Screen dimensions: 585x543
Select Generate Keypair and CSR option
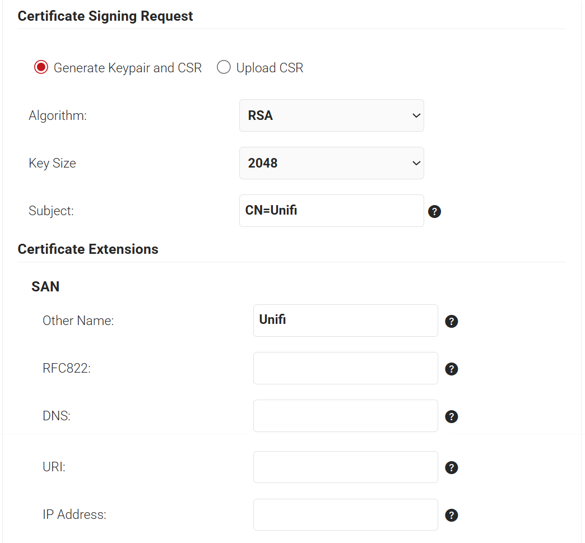pos(41,68)
